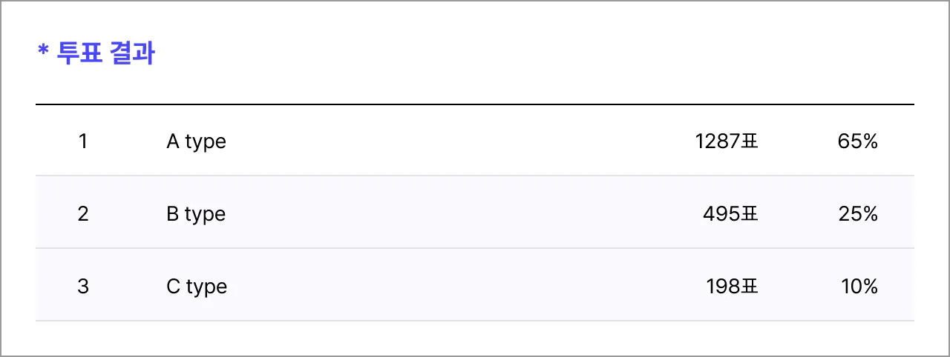Select rank number 3 cell
The image size is (950, 357).
[x=82, y=286]
